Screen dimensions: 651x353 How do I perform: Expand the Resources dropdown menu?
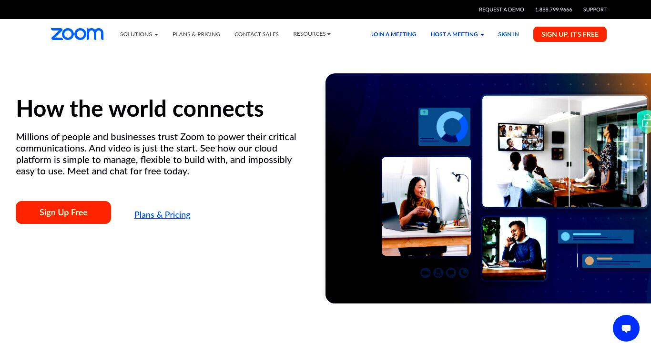click(x=312, y=34)
